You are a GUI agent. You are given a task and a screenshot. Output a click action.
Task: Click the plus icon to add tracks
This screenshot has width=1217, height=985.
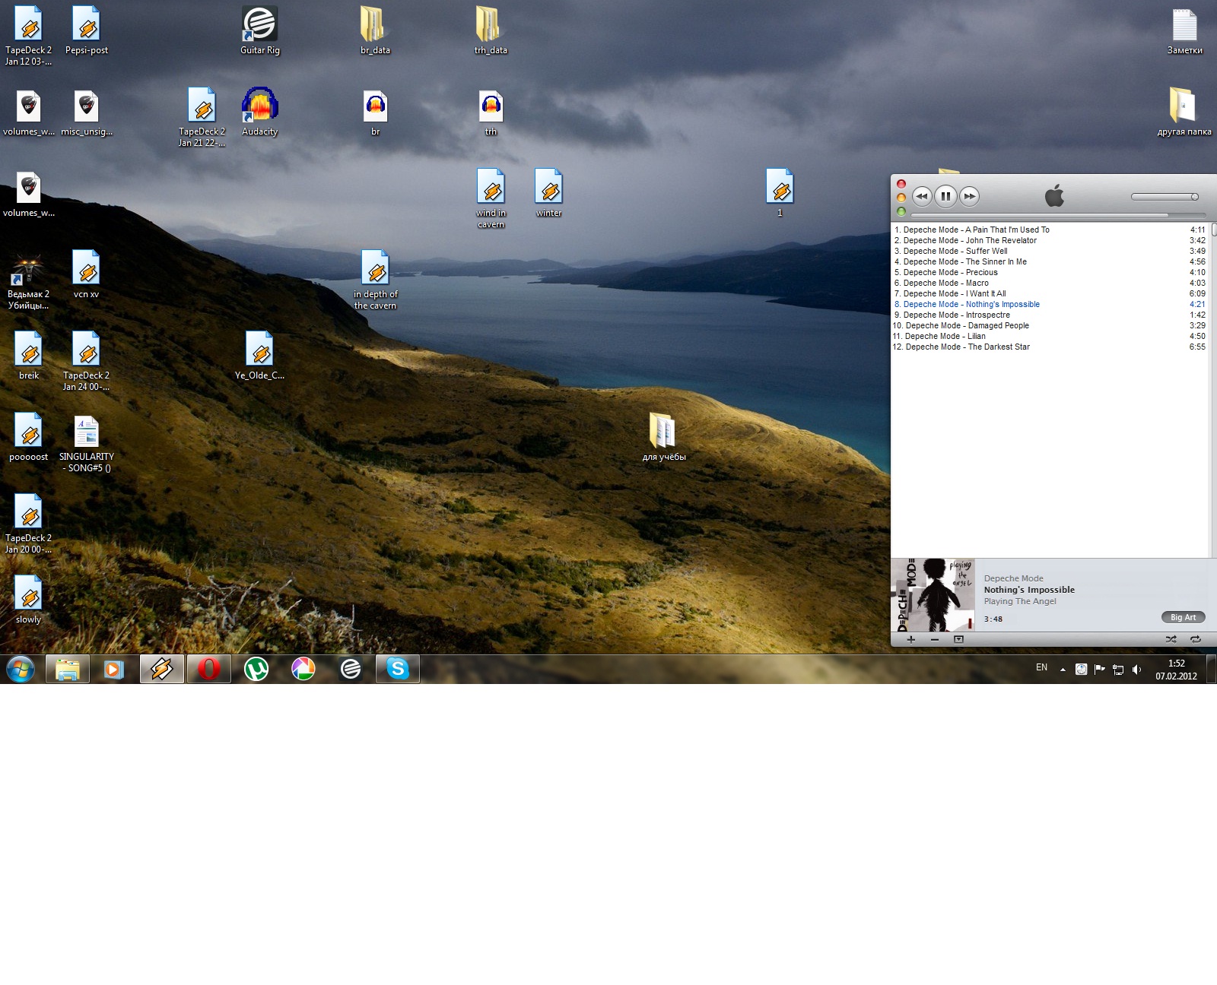[910, 639]
